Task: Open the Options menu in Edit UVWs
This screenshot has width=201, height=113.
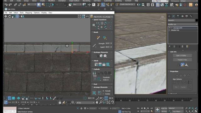Action: 37,13
